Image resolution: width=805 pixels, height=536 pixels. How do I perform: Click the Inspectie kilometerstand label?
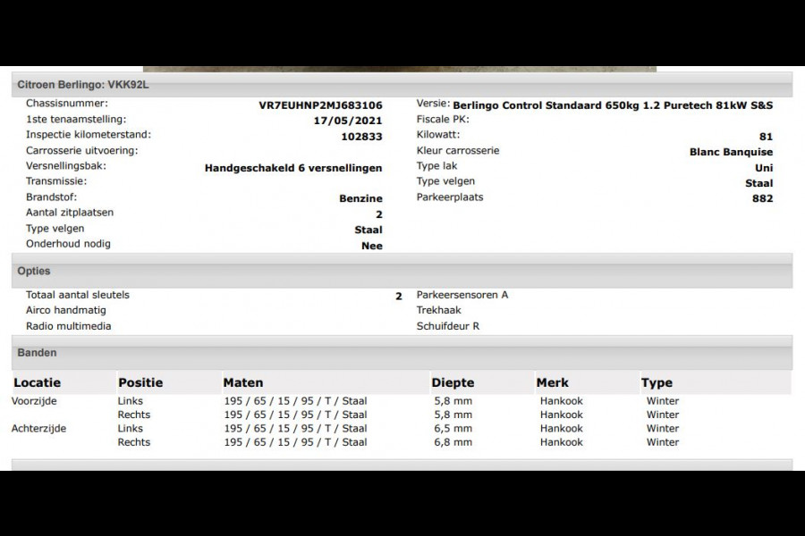click(x=89, y=134)
